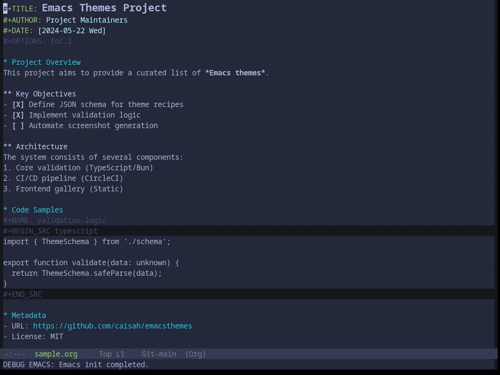Collapse the Project Overview heading star

[5, 62]
